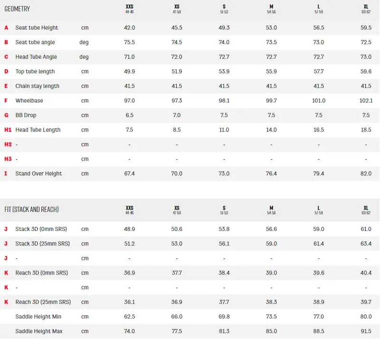The width and height of the screenshot is (380, 340).
Task: Click the red letter I row marker
Action: click(x=6, y=174)
